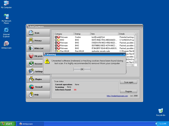Click OK in the Warning dialog

82,69
